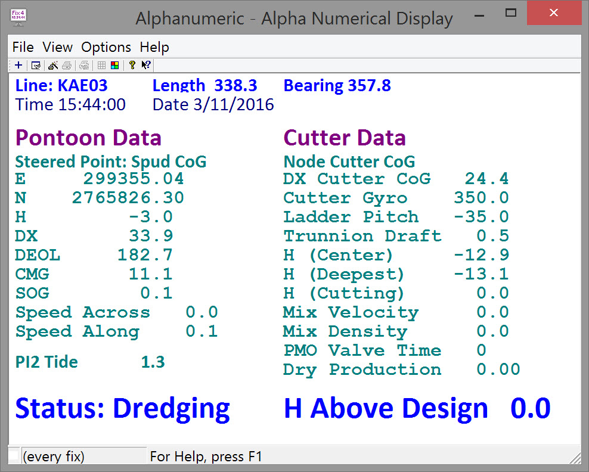Click the 'Node Cutter CoG' text

[x=349, y=162]
